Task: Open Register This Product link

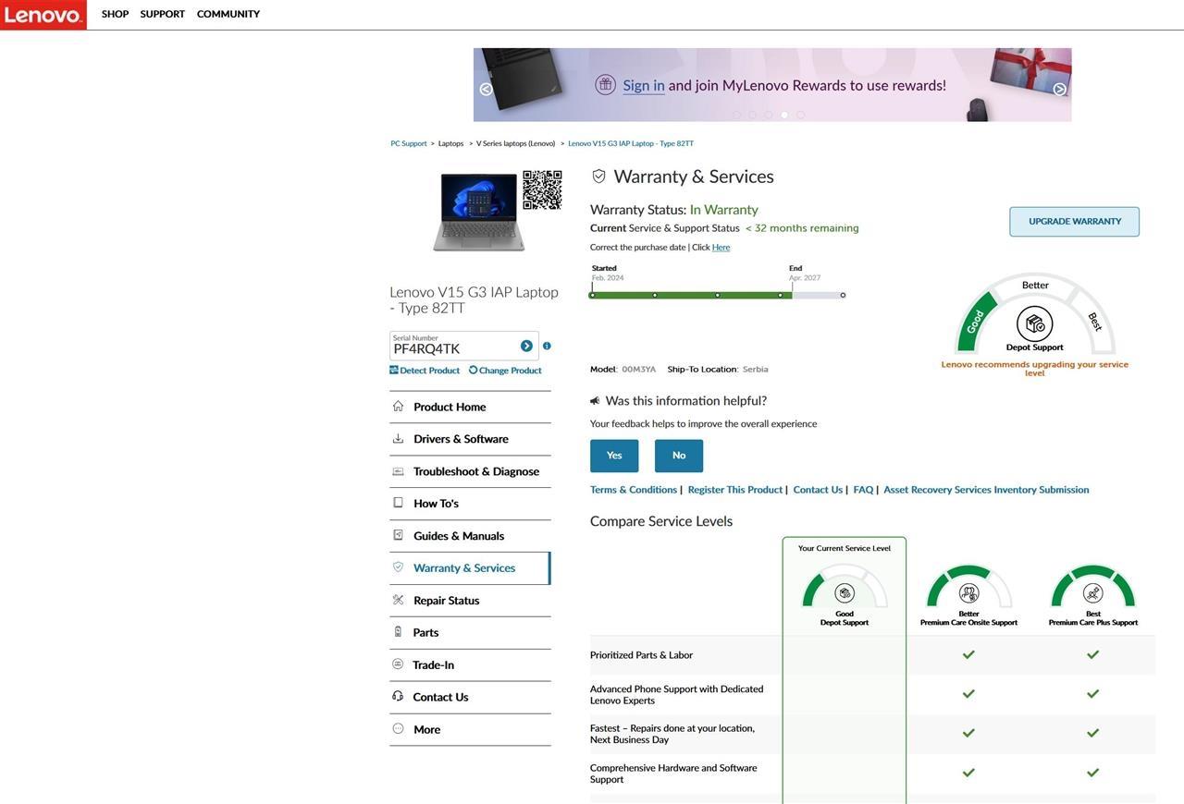Action: tap(735, 490)
